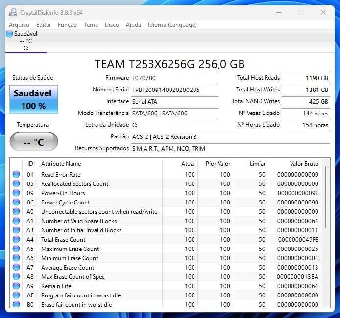Click the Pior Valor column header
The width and height of the screenshot is (340, 318).
pyautogui.click(x=216, y=164)
